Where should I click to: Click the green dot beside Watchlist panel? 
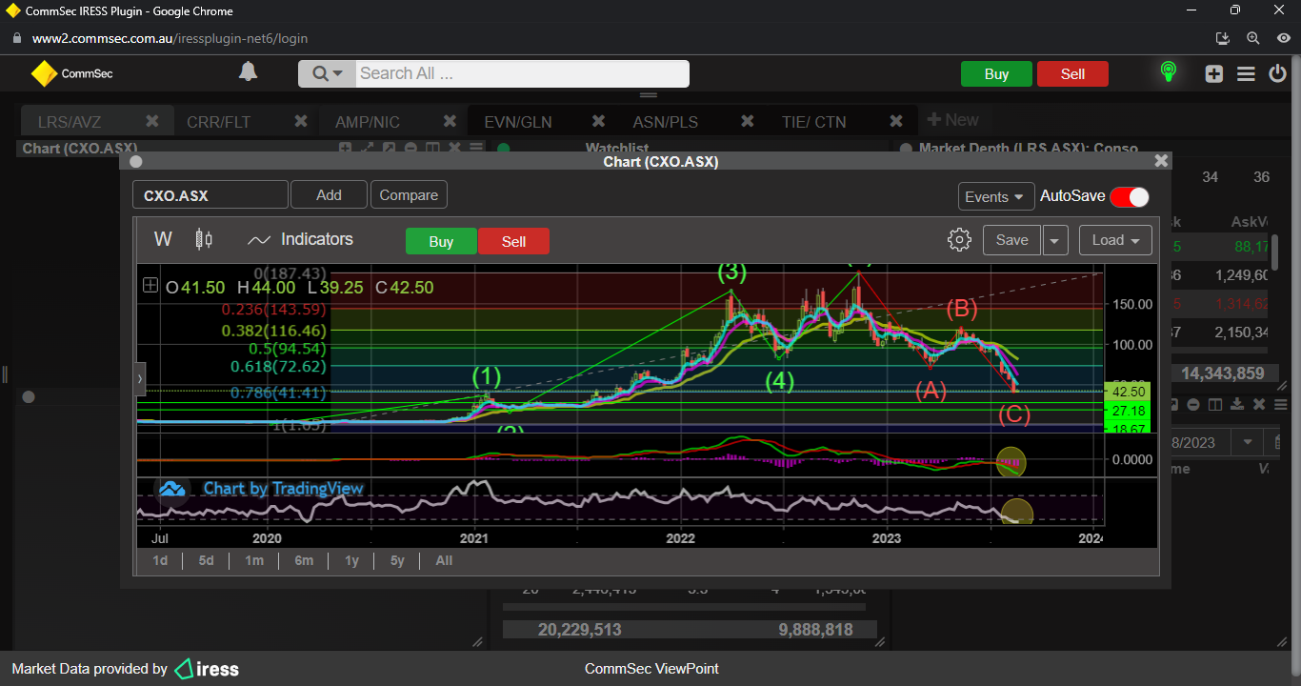point(504,149)
